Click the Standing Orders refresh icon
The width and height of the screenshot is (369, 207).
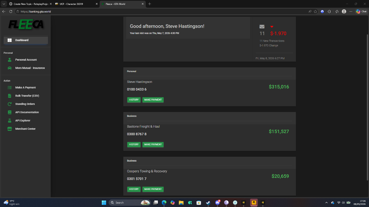pos(10,104)
